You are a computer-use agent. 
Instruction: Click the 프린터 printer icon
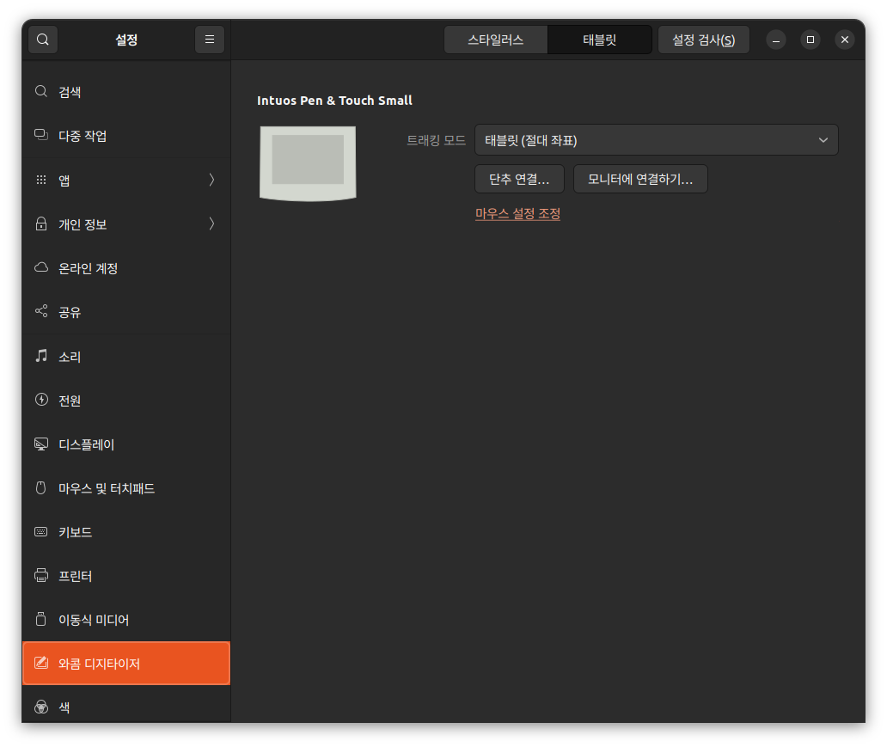pyautogui.click(x=40, y=576)
